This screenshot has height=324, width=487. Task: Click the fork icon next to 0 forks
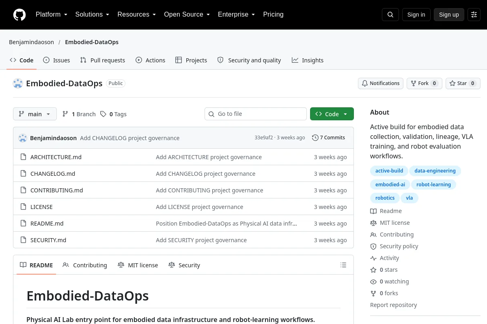tap(373, 293)
